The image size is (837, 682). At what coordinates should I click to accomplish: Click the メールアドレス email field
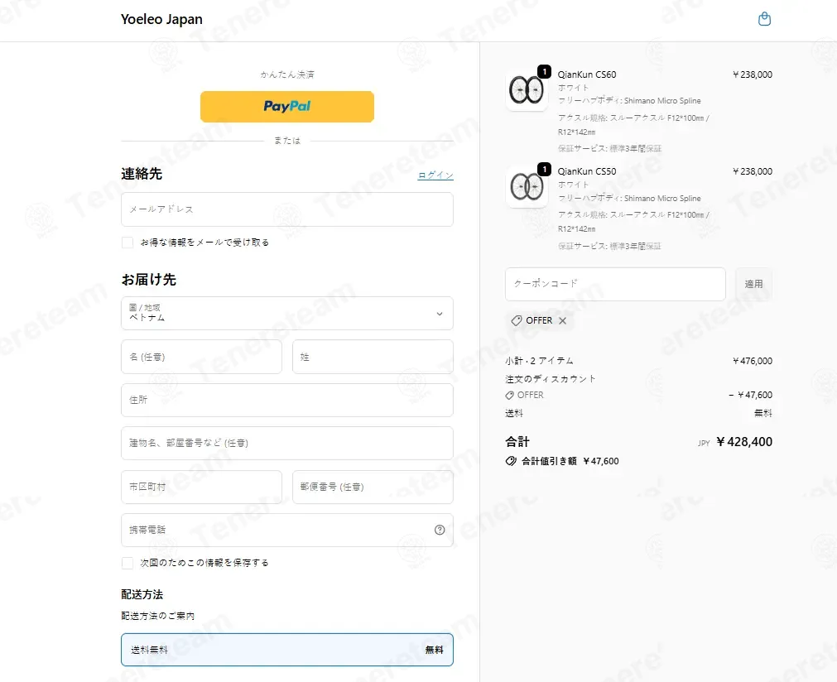coord(287,209)
